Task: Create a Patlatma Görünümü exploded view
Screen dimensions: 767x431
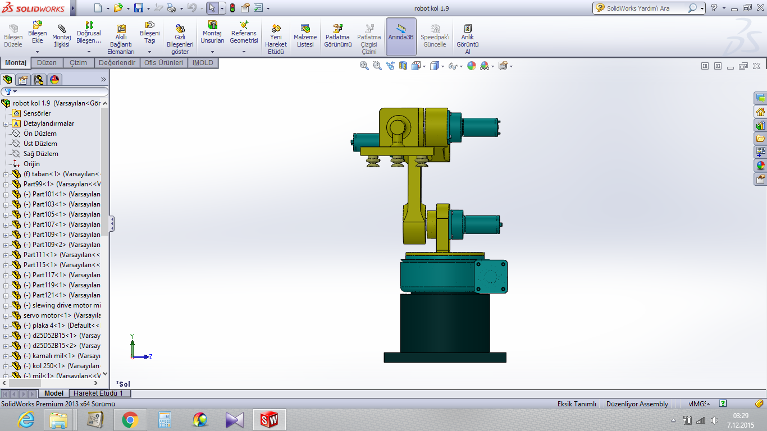Action: coord(338,36)
